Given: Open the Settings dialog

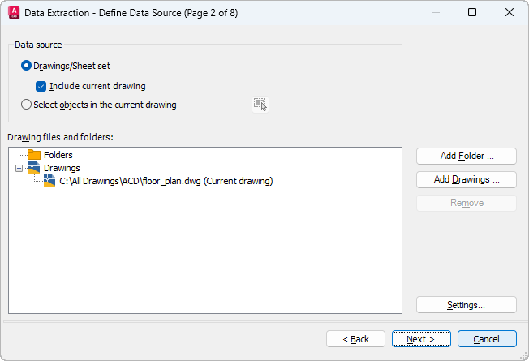Looking at the screenshot, I should click(x=466, y=305).
